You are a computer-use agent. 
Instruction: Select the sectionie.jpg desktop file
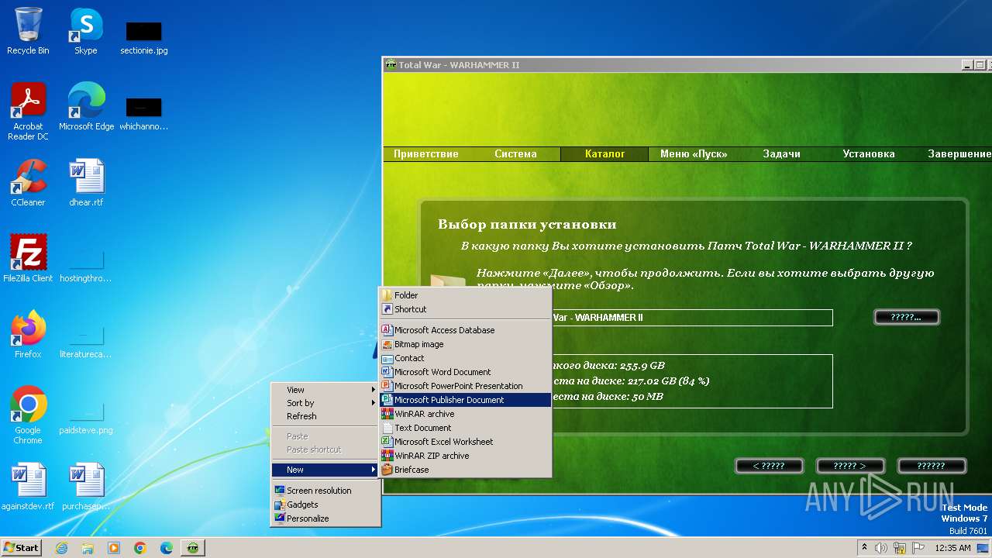click(x=143, y=37)
